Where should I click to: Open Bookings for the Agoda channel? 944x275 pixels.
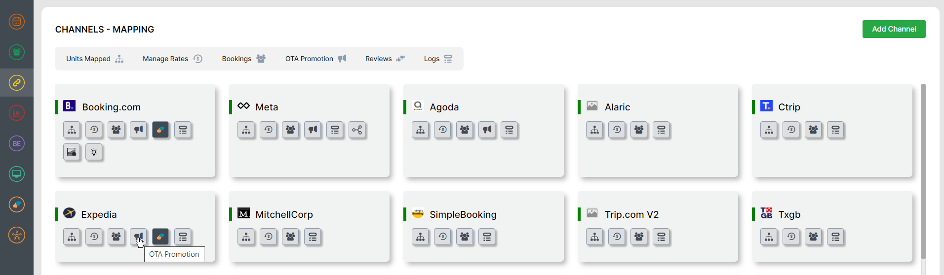[465, 130]
